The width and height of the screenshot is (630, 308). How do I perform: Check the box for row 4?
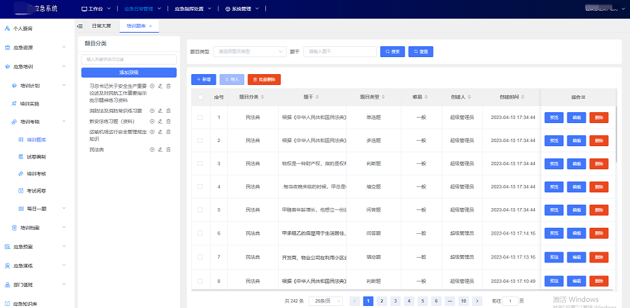pos(200,187)
